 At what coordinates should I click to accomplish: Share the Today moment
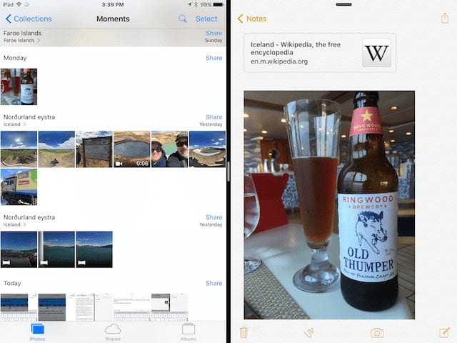tap(214, 284)
